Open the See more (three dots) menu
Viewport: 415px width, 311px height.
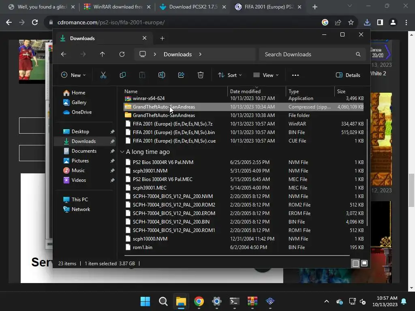coord(295,75)
